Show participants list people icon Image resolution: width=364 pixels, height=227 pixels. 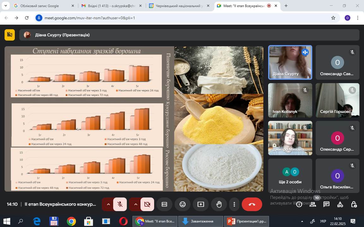(313, 204)
